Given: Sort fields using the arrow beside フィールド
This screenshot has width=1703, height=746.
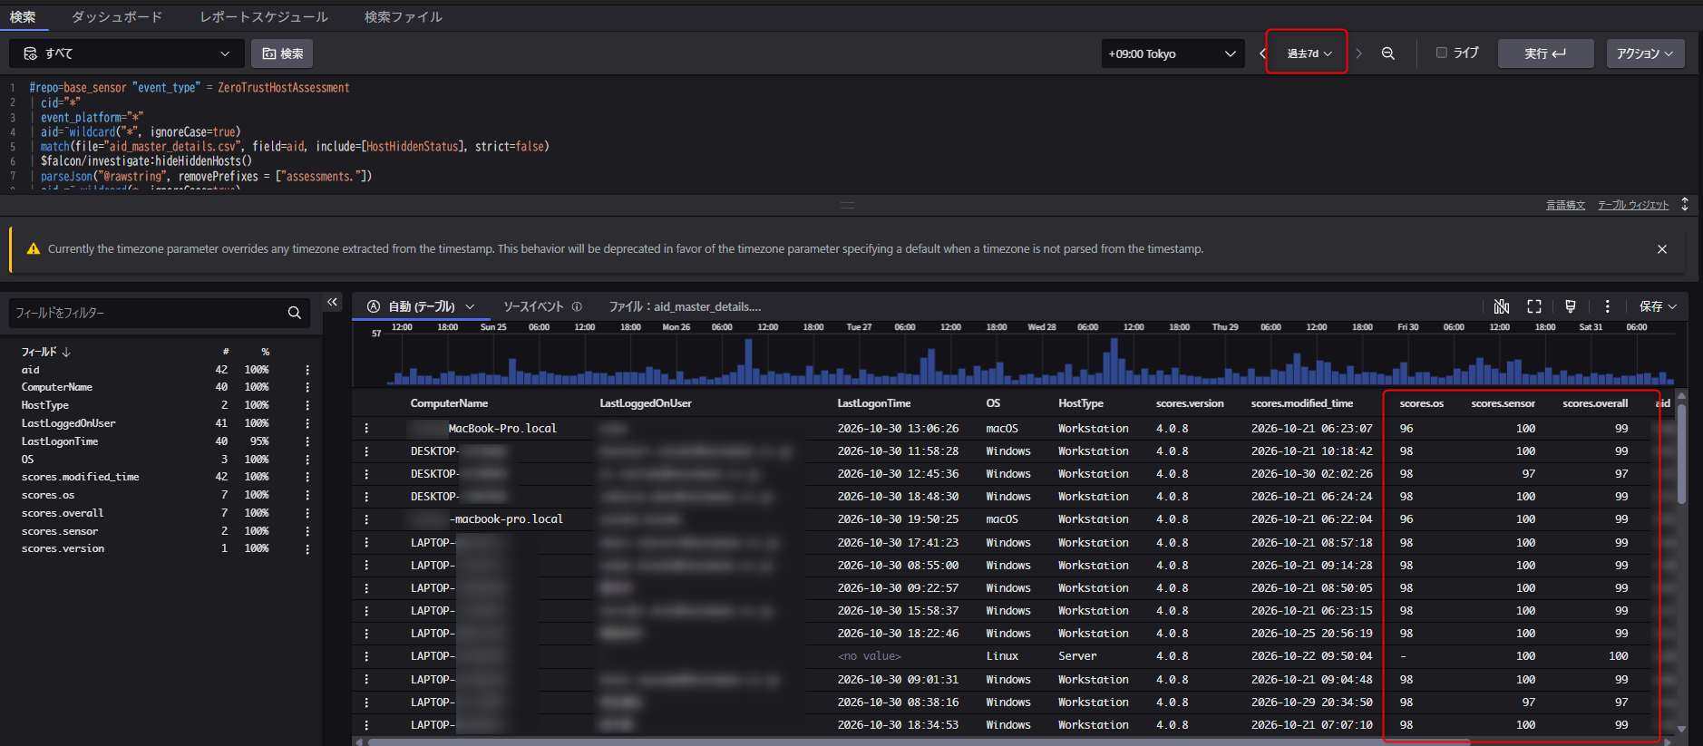Looking at the screenshot, I should (x=66, y=352).
